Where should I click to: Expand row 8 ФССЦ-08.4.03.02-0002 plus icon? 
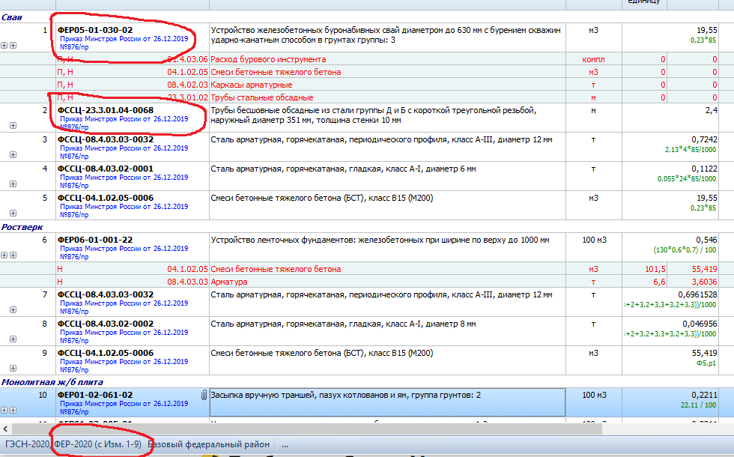13,339
